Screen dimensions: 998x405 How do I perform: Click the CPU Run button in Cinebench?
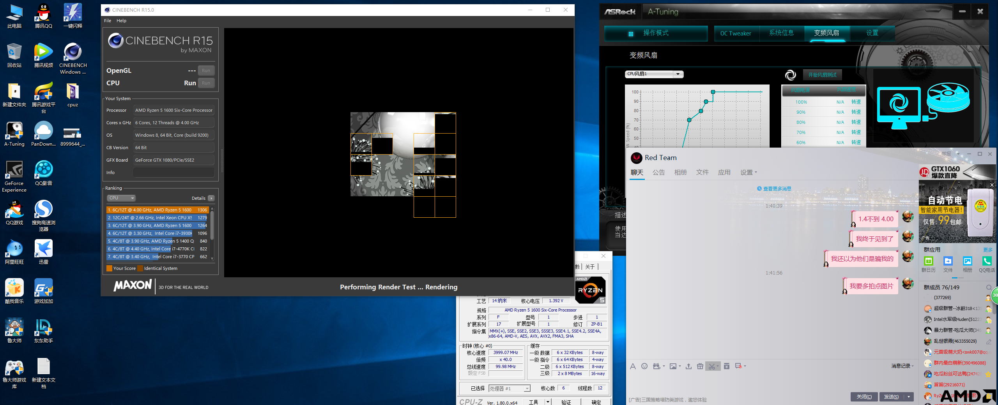click(x=206, y=83)
